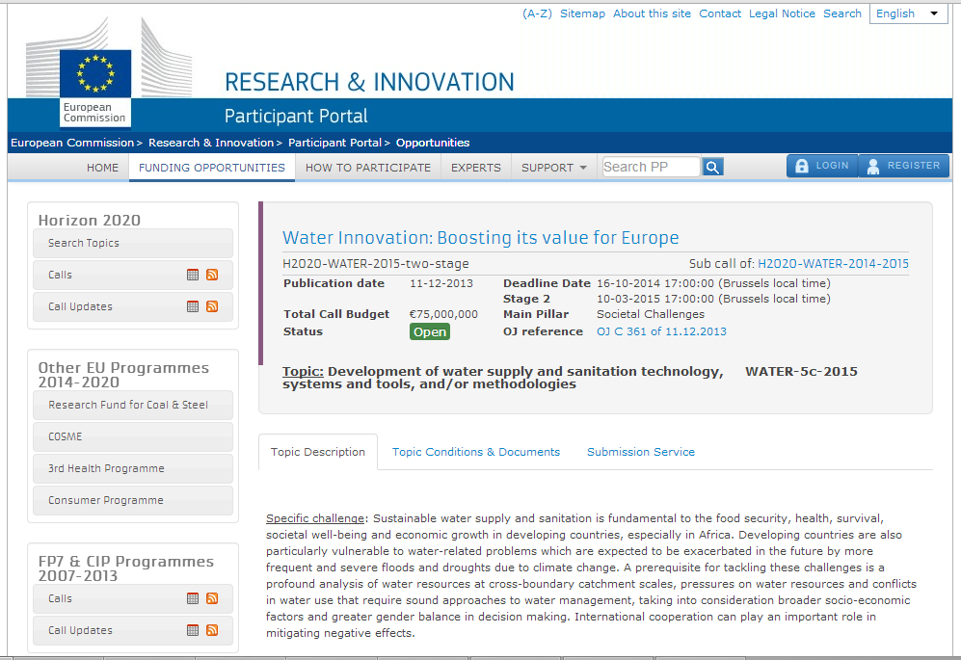
Task: Open the Submission Service tab
Action: (640, 452)
